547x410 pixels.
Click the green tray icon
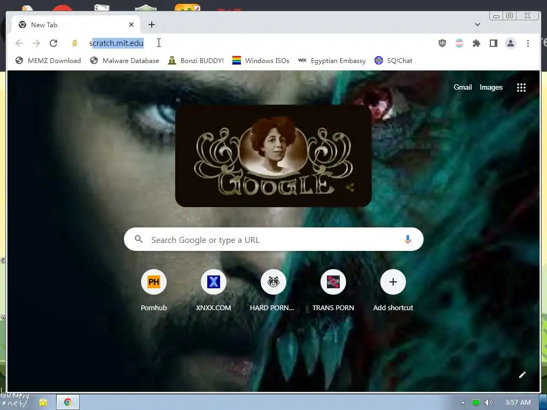pyautogui.click(x=476, y=403)
